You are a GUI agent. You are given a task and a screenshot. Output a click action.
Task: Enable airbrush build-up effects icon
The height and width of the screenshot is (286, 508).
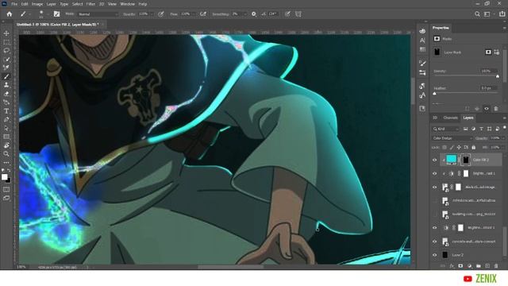(203, 14)
